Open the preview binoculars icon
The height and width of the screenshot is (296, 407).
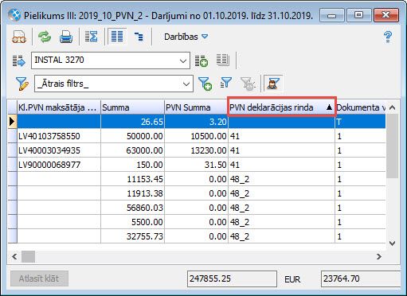tap(19, 37)
